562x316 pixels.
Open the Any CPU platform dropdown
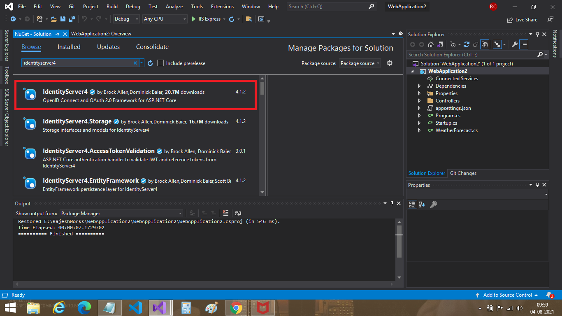coord(165,19)
